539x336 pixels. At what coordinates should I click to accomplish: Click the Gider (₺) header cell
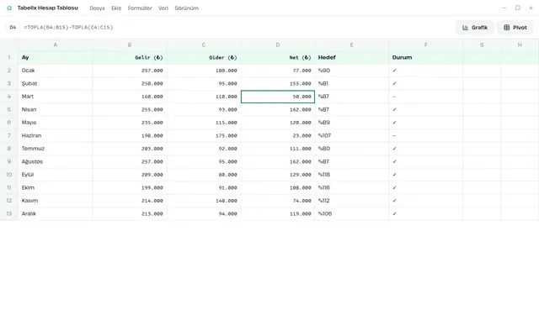(x=204, y=57)
